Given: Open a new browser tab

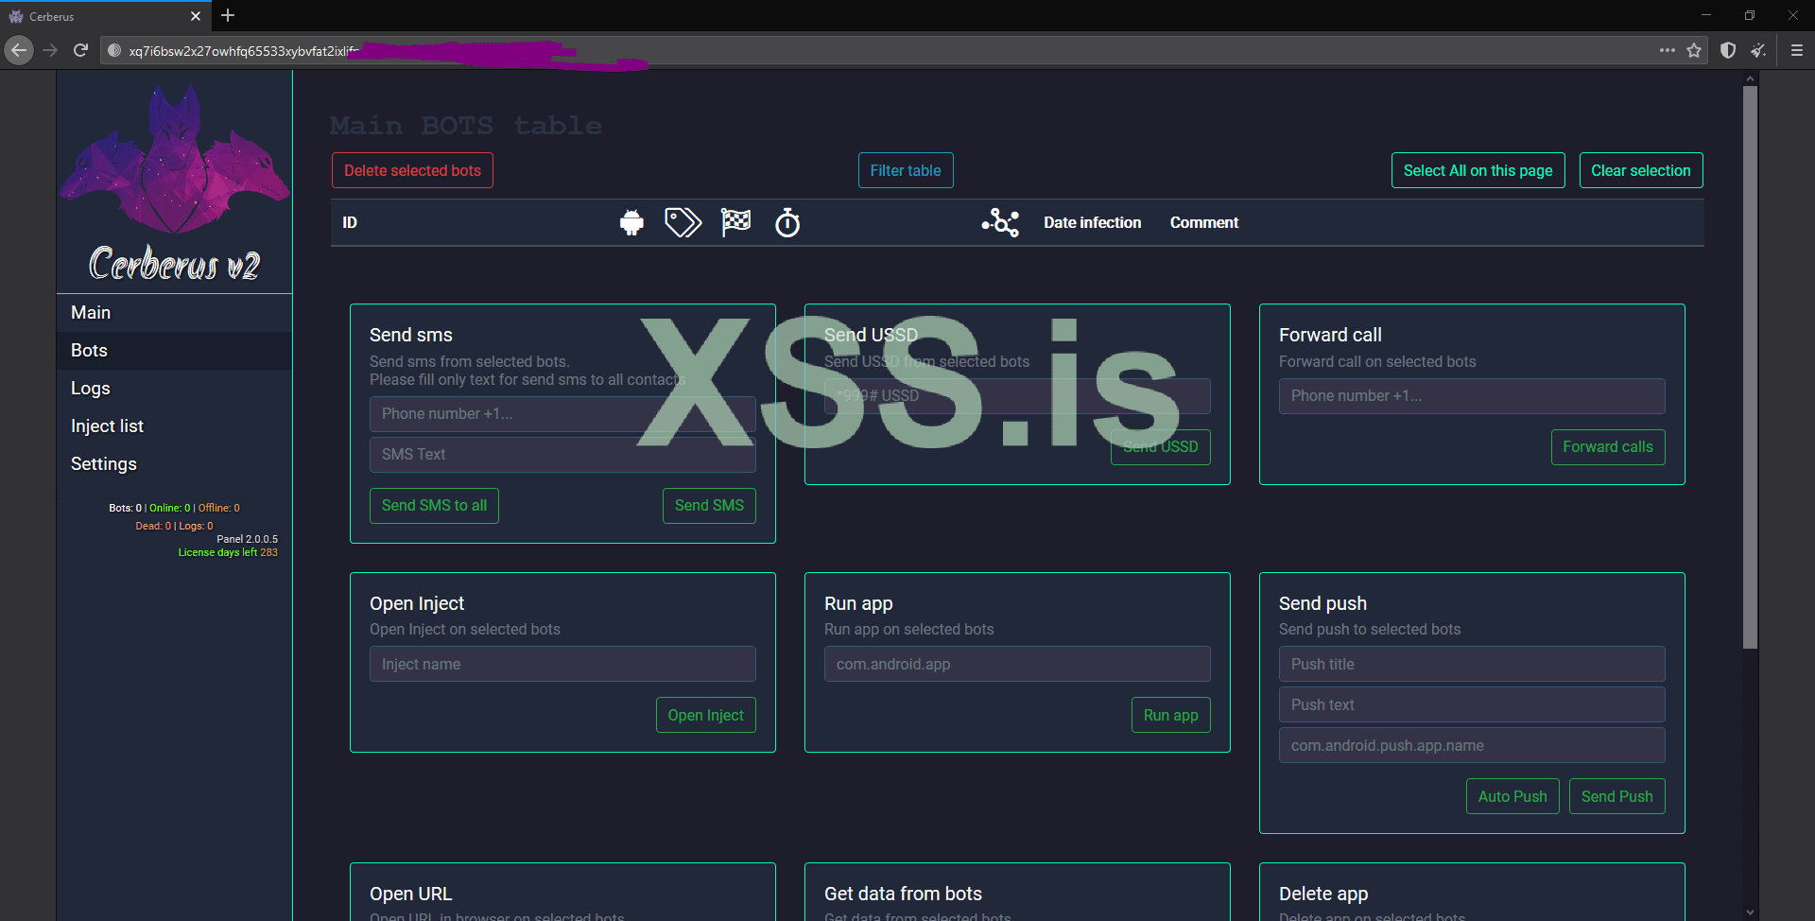Looking at the screenshot, I should click(x=228, y=15).
